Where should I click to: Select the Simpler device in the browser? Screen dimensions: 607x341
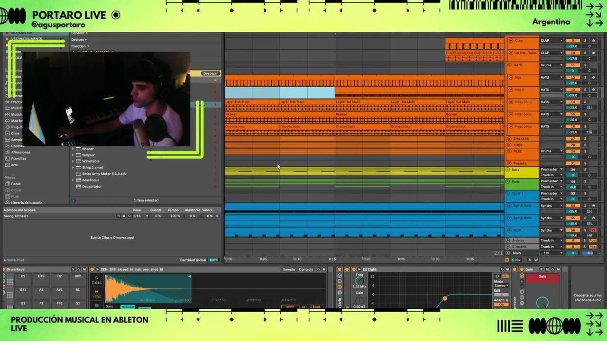tap(88, 155)
